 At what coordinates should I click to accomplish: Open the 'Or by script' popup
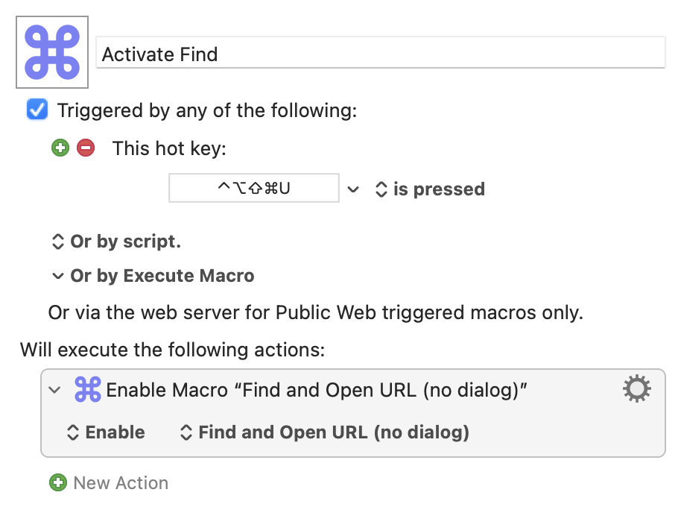[x=116, y=242]
